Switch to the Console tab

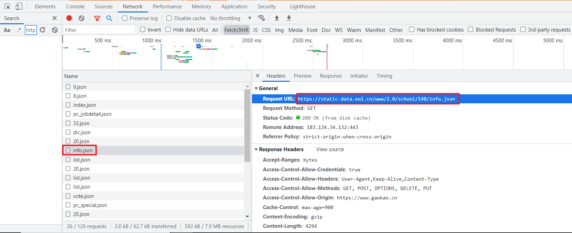[x=75, y=6]
